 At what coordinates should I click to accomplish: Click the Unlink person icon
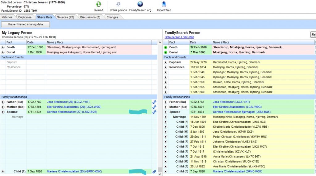tap(118, 4)
